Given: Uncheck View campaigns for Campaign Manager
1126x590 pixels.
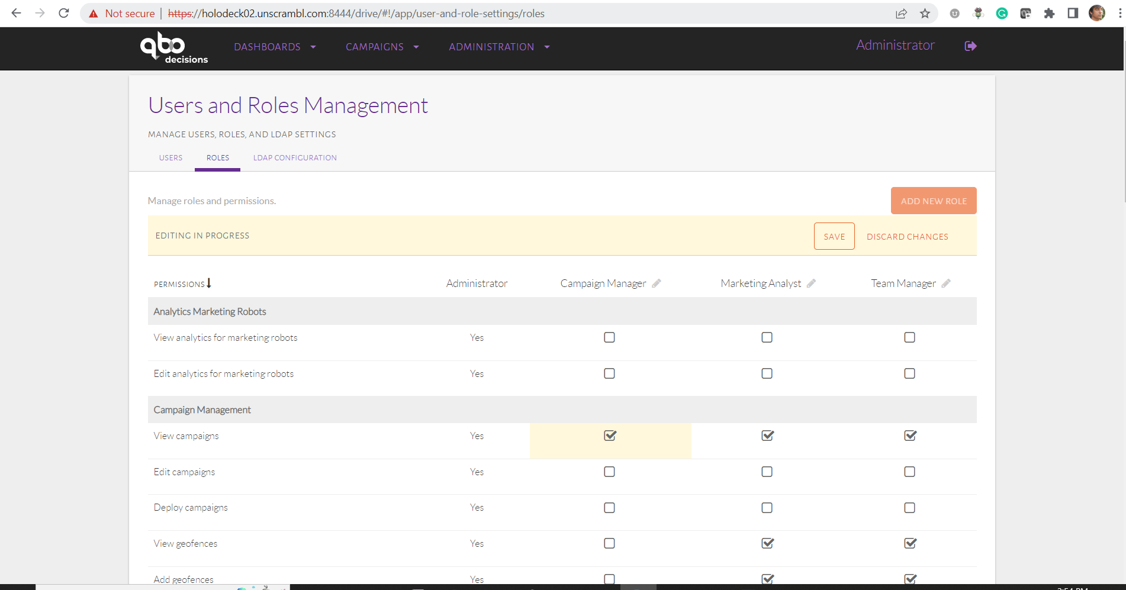Looking at the screenshot, I should pyautogui.click(x=610, y=436).
